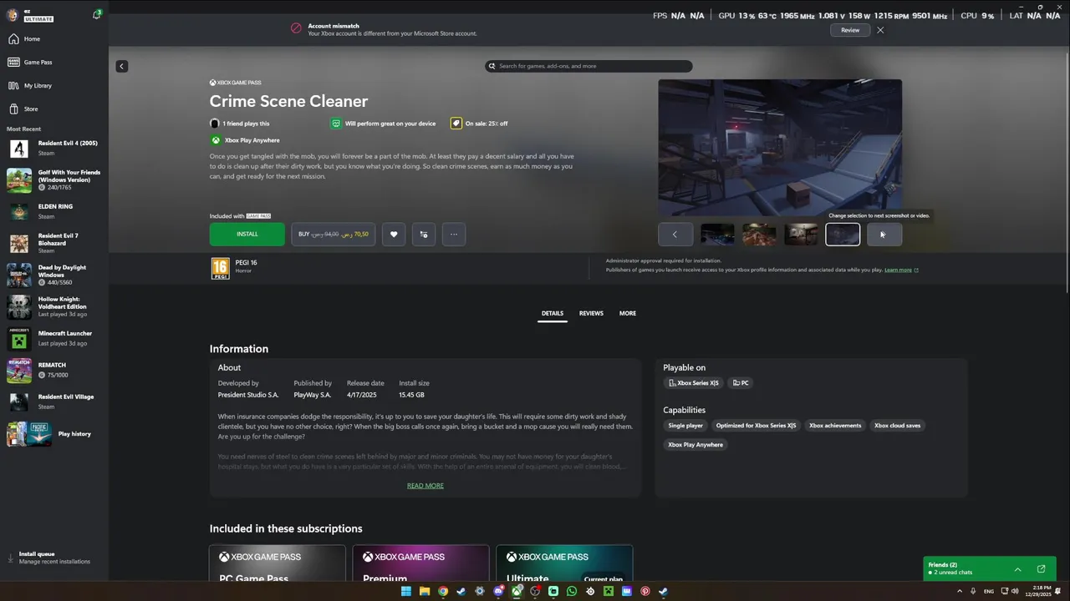Open Dead by Daylight Windows in sidebar
This screenshot has width=1070, height=601.
pos(54,275)
